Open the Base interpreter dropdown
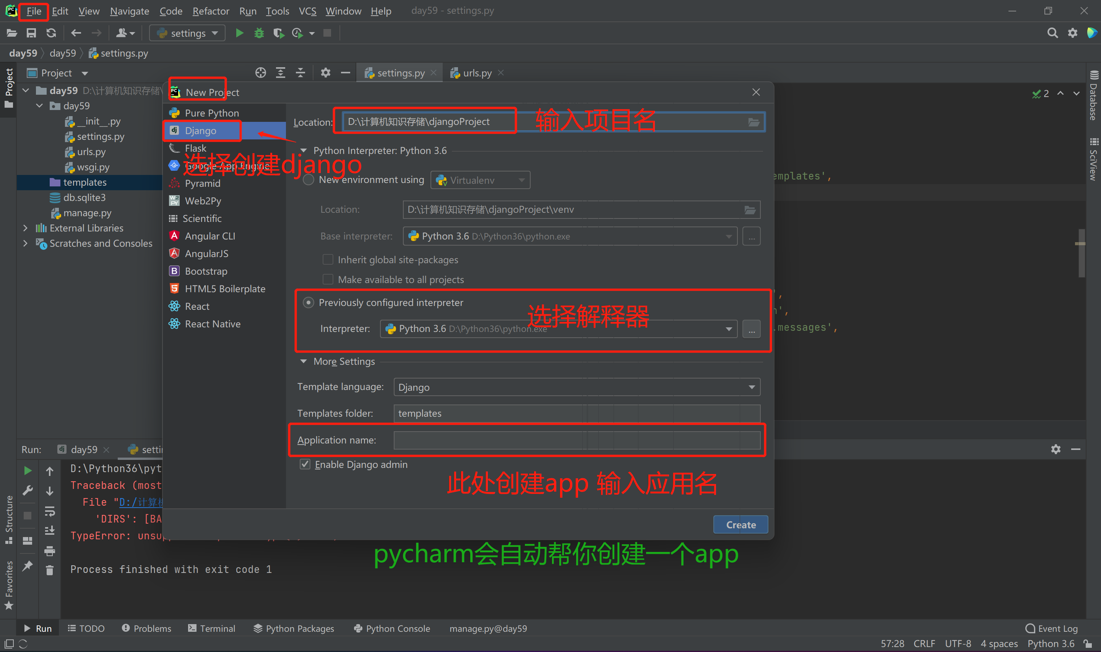 (570, 236)
